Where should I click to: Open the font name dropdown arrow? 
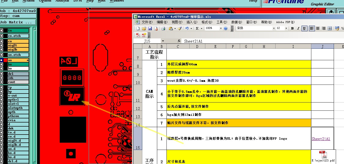[274, 28]
